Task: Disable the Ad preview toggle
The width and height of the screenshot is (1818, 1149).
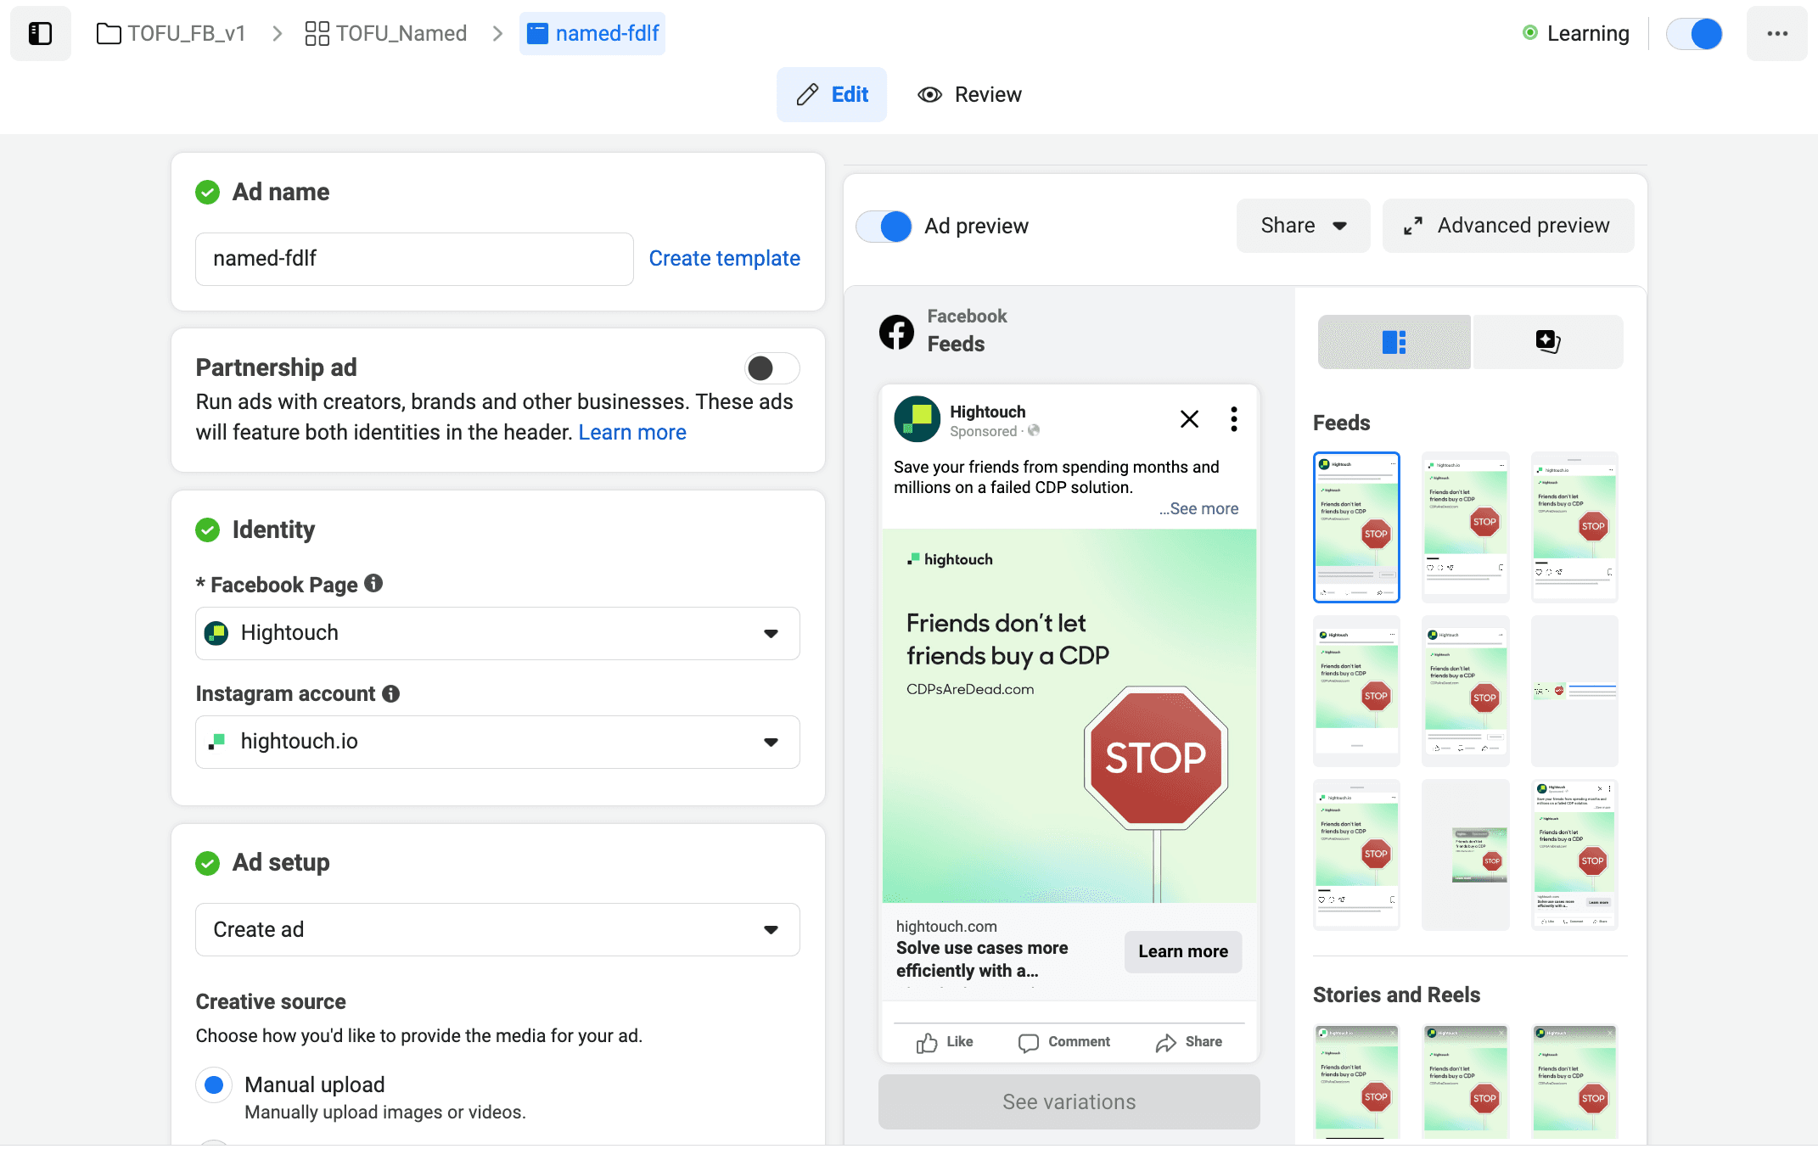Action: point(884,226)
